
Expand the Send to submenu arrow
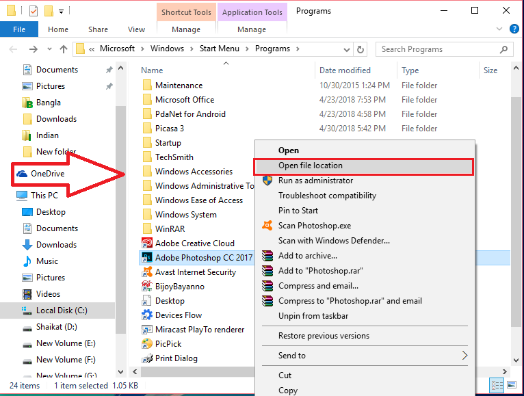464,355
